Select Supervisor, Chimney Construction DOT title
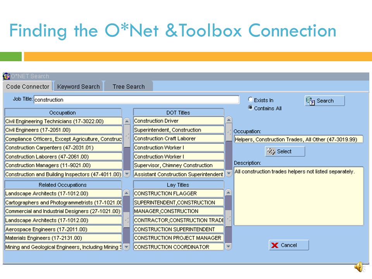The width and height of the screenshot is (372, 279). [179, 165]
